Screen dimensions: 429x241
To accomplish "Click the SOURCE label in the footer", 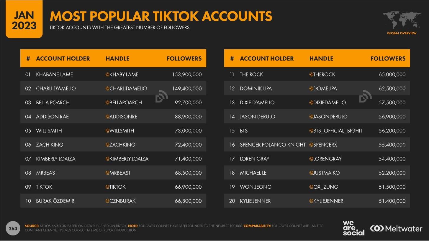I will coord(32,226).
